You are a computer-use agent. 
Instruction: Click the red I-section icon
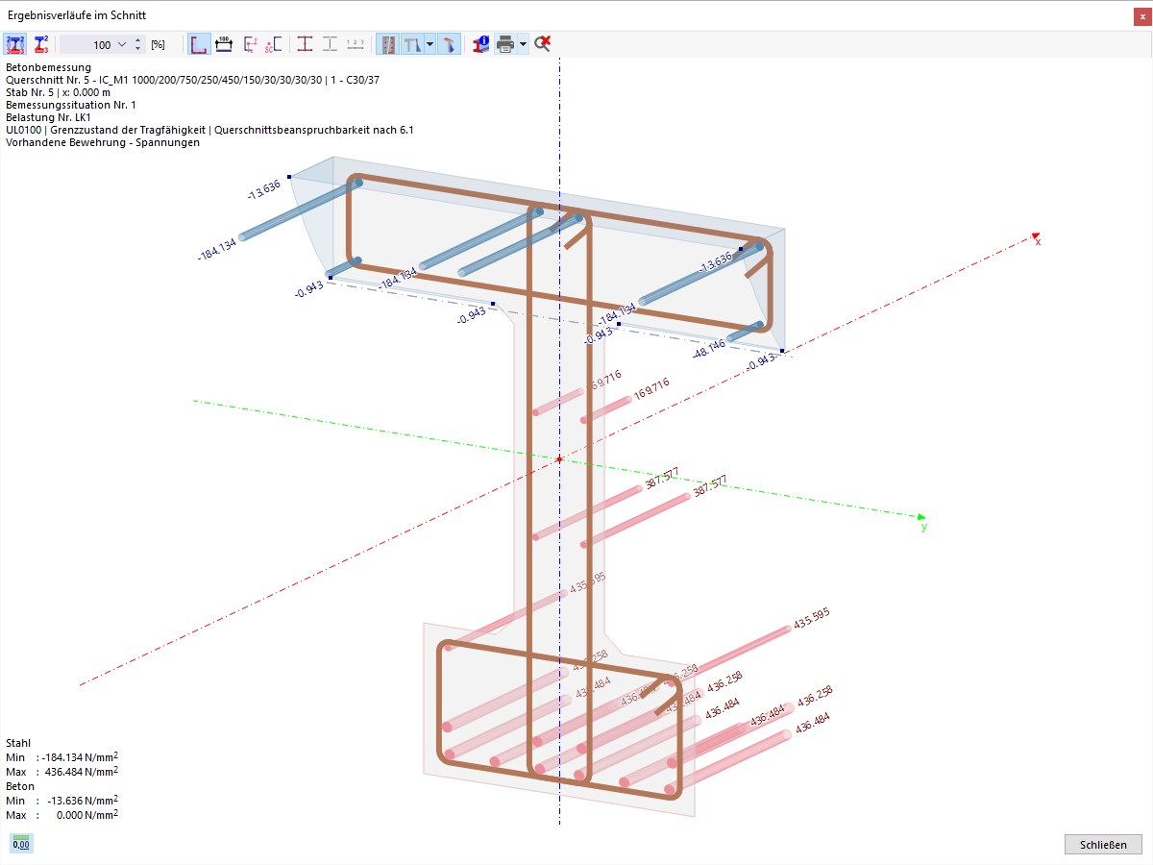click(305, 44)
